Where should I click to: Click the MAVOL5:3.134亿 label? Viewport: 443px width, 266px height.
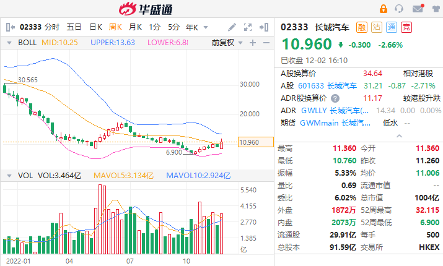pyautogui.click(x=123, y=176)
